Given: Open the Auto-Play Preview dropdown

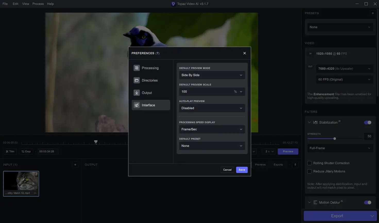Looking at the screenshot, I should (212, 108).
